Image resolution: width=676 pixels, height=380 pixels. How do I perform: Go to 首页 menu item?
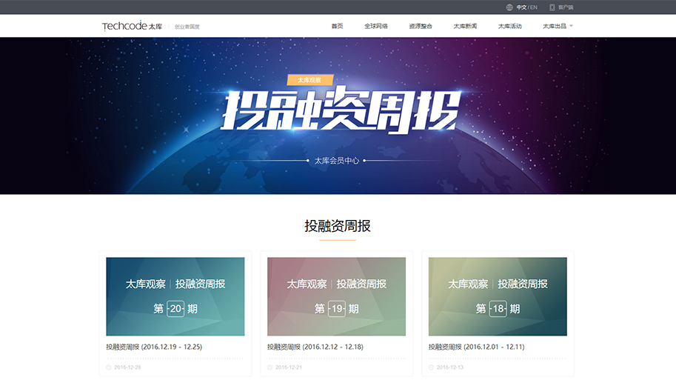click(337, 26)
